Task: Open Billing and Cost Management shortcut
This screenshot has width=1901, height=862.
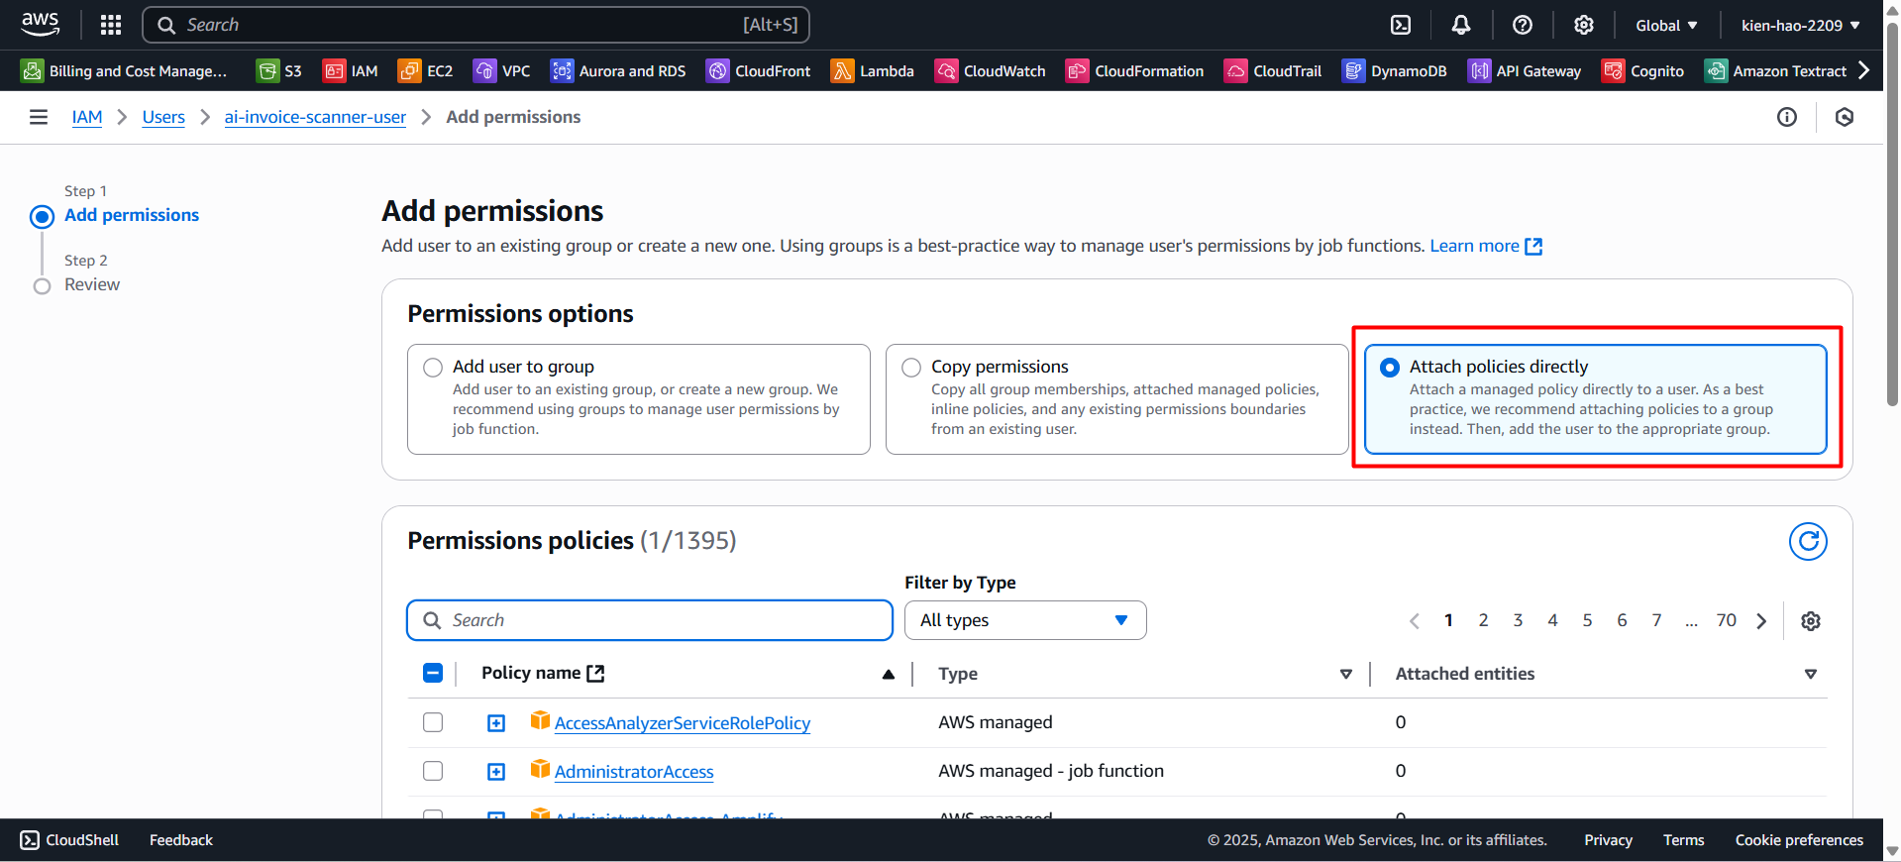Action: point(125,70)
